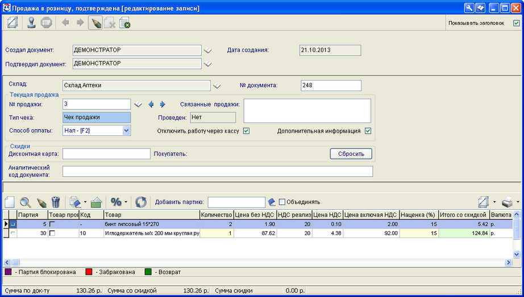Open lookup next to Склад Аптеки field

[217, 86]
